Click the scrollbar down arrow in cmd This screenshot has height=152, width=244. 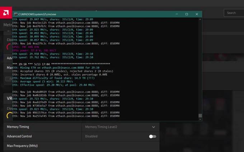pyautogui.click(x=200, y=119)
